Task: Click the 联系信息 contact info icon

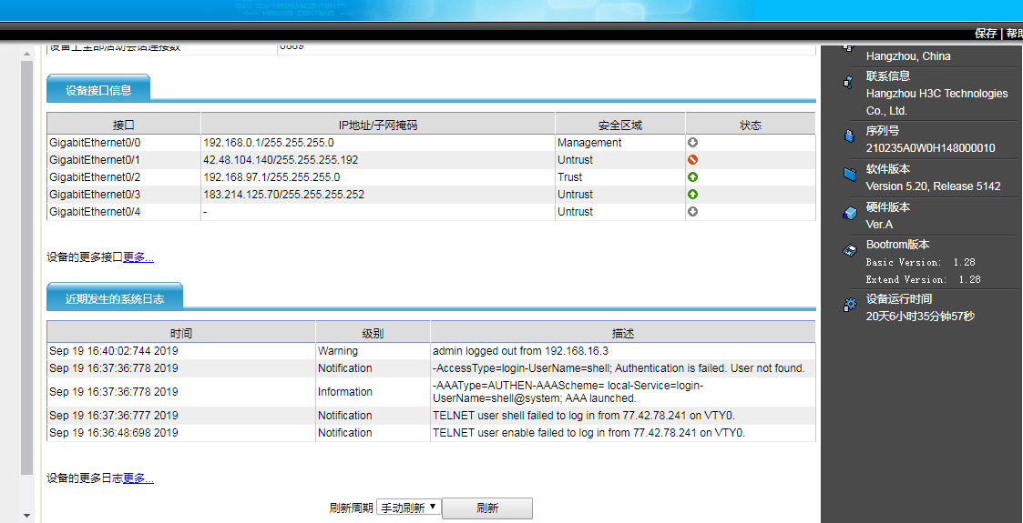Action: [847, 83]
